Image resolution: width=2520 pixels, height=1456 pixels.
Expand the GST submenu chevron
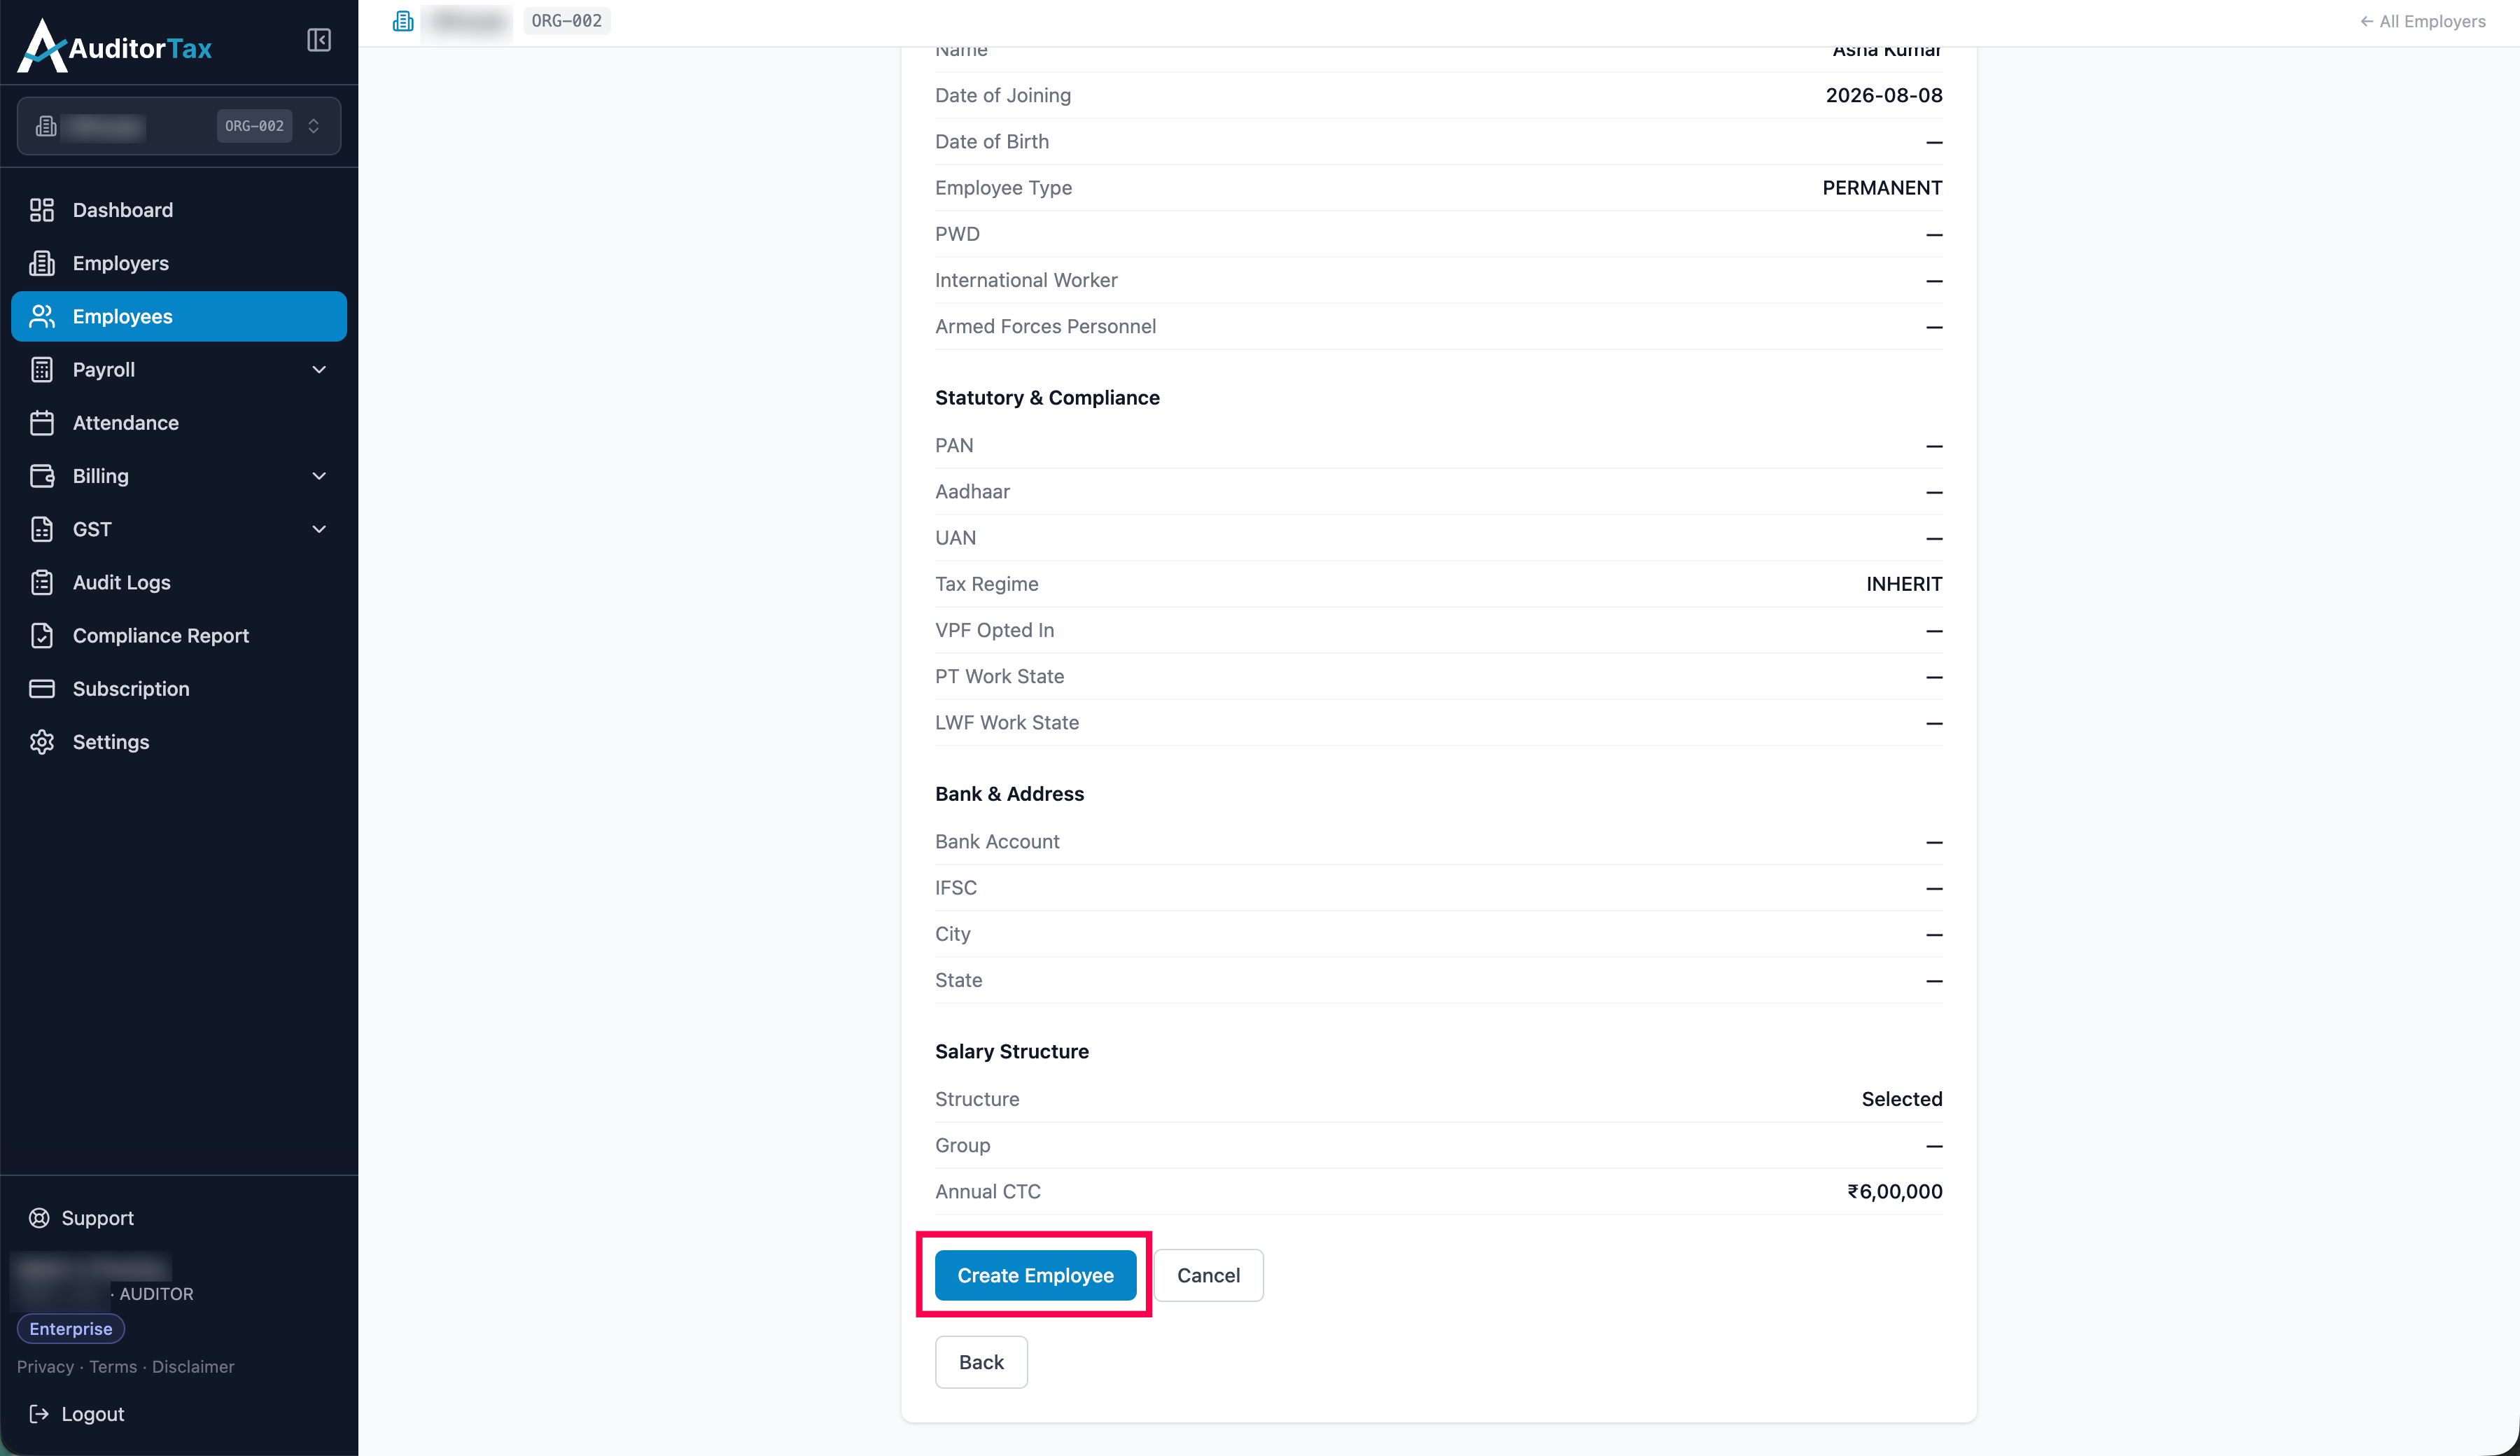tap(319, 529)
